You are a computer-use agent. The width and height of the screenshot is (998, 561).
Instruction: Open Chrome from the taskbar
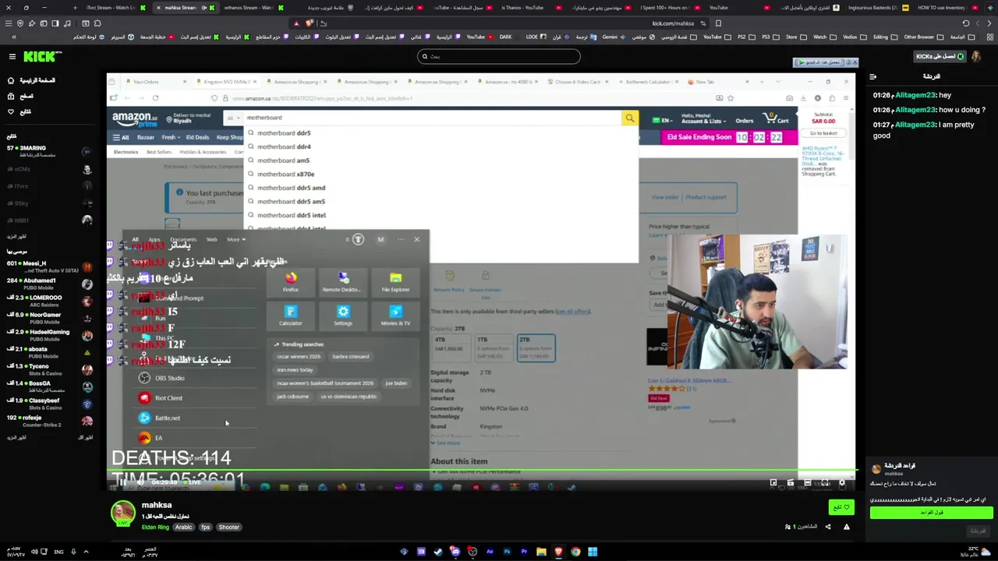[x=575, y=552]
